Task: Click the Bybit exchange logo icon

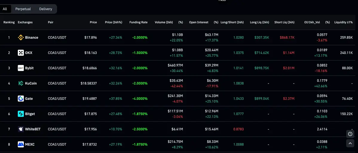Action: [21, 68]
